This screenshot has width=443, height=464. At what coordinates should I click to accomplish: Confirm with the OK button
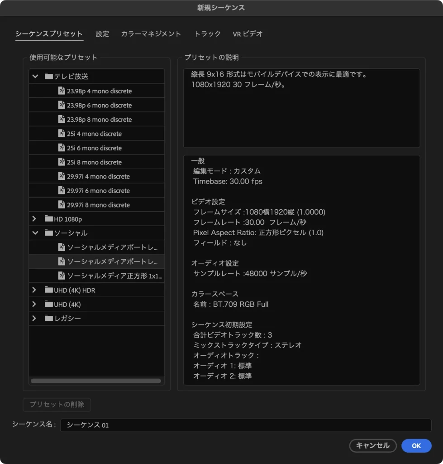[x=416, y=446]
